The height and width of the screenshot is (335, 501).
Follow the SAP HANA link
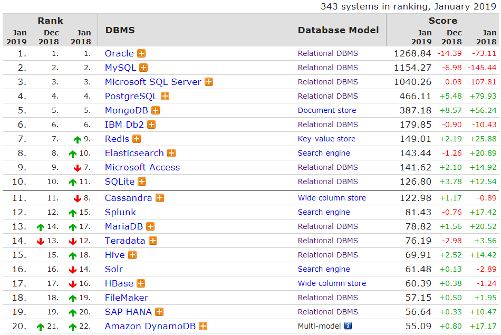[x=128, y=312]
